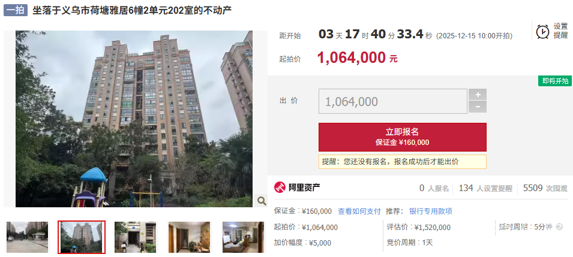
Task: Click the bid amount input field
Action: coord(393,101)
